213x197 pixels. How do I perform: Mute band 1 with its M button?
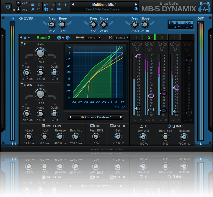(x=140, y=44)
